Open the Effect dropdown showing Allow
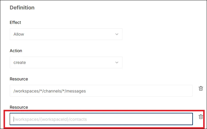 pos(66,34)
